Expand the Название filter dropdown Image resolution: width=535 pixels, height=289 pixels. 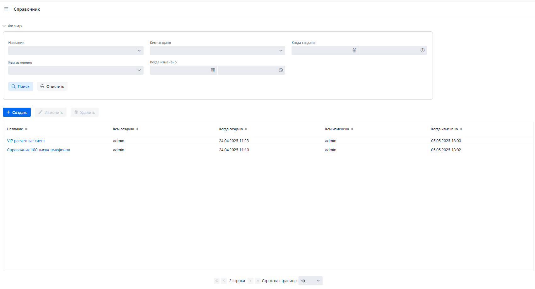[x=76, y=51]
